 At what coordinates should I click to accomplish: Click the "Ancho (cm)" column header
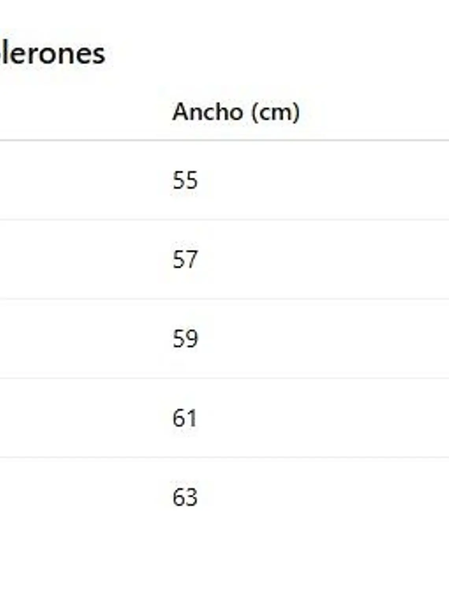click(236, 112)
